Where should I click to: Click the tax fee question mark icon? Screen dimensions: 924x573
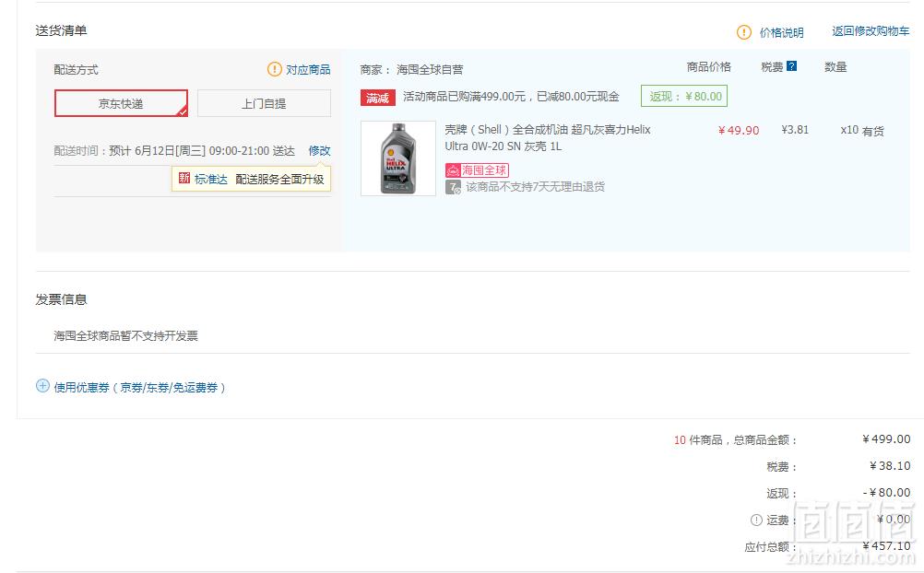click(792, 66)
